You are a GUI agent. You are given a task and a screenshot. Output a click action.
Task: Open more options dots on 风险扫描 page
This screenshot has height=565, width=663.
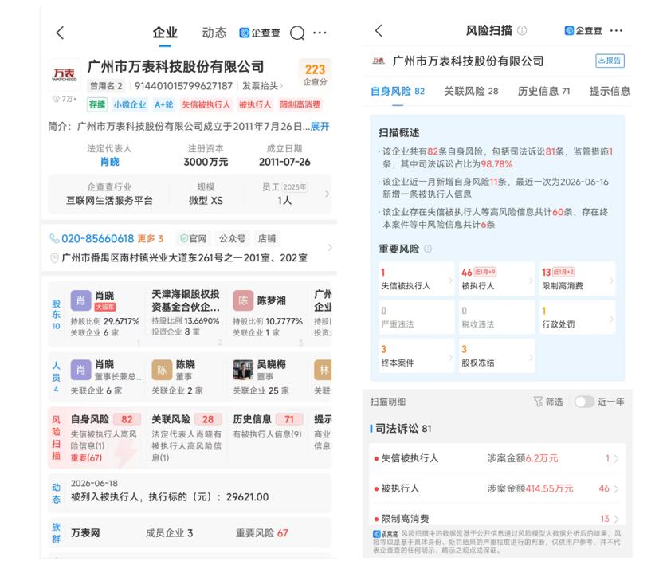pyautogui.click(x=616, y=30)
